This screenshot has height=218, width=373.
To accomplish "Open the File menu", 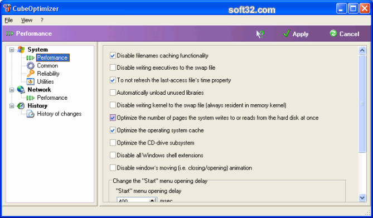I will (8, 20).
